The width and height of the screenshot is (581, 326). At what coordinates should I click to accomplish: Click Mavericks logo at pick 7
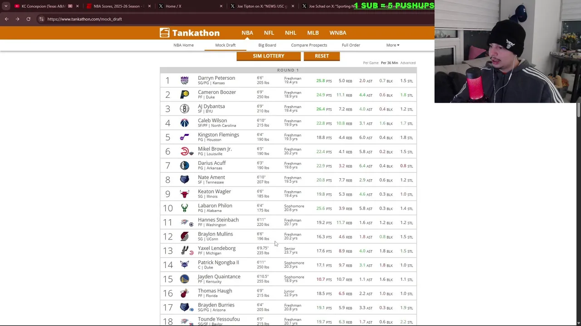(x=184, y=165)
